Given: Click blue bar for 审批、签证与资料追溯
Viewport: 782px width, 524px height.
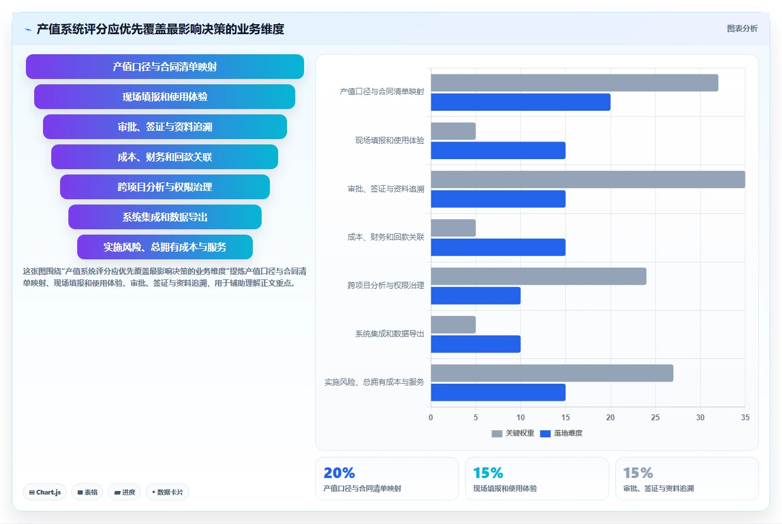Looking at the screenshot, I should tap(498, 199).
